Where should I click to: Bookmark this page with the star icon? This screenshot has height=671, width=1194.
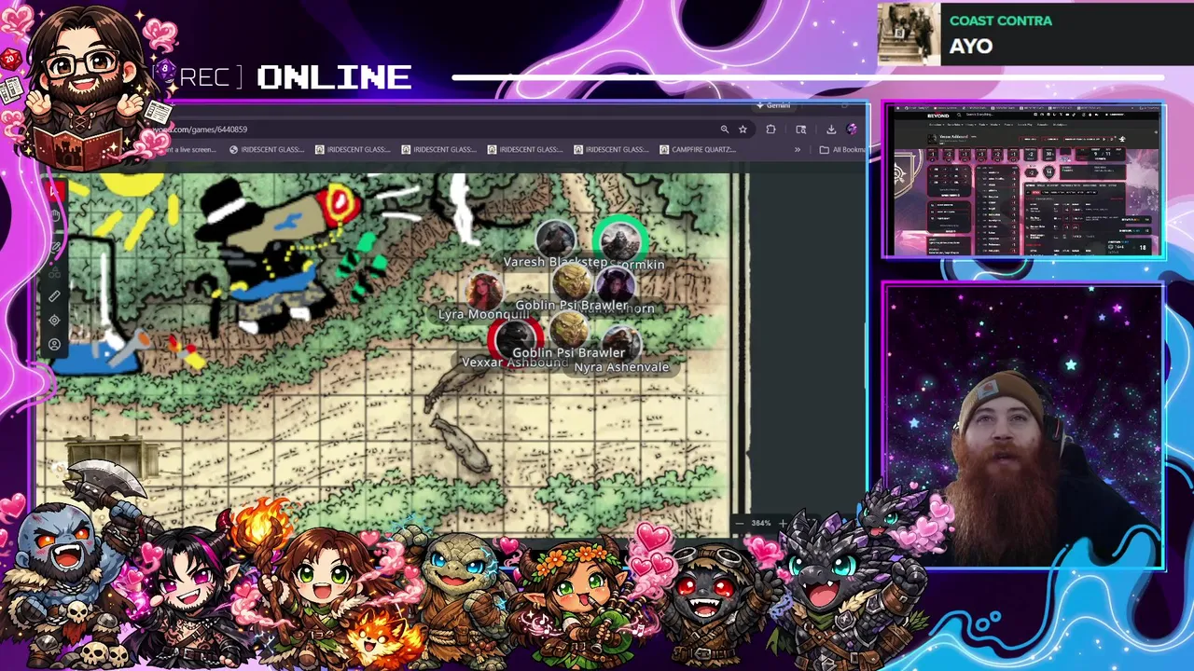coord(743,130)
